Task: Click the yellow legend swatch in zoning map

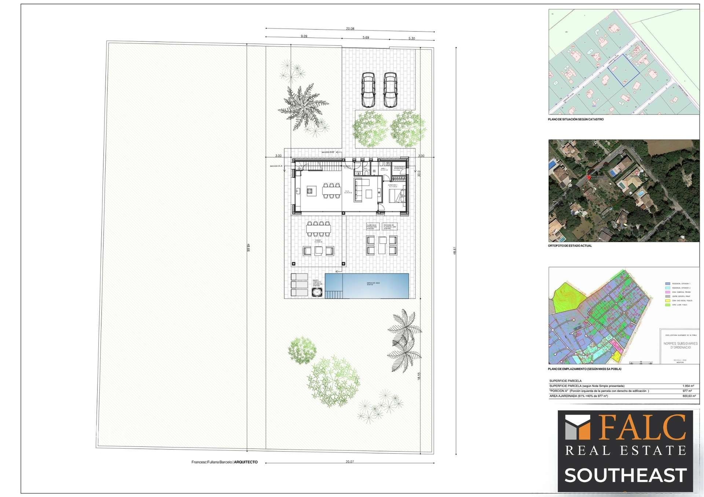Action: (x=667, y=301)
